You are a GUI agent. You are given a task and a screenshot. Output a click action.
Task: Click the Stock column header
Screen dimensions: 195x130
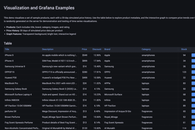tap(184, 49)
